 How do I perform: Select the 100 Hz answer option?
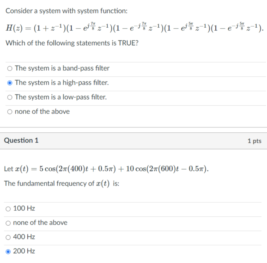tap(8, 209)
